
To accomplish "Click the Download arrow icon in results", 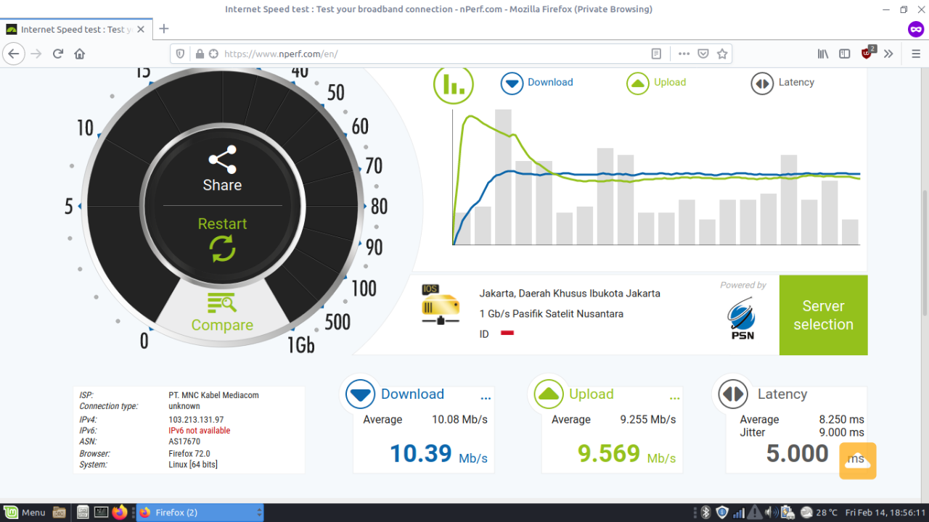I will point(360,394).
